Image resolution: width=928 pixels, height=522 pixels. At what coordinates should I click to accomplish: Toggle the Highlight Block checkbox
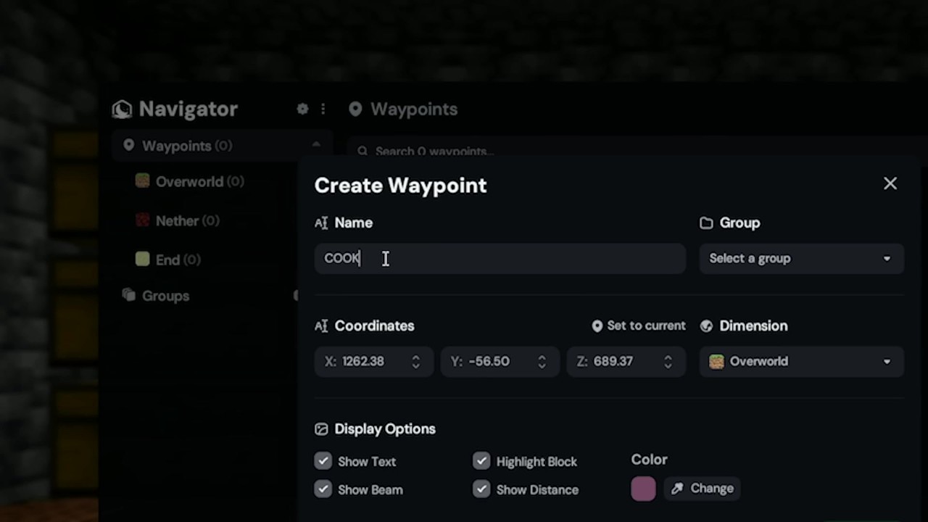[x=481, y=461]
